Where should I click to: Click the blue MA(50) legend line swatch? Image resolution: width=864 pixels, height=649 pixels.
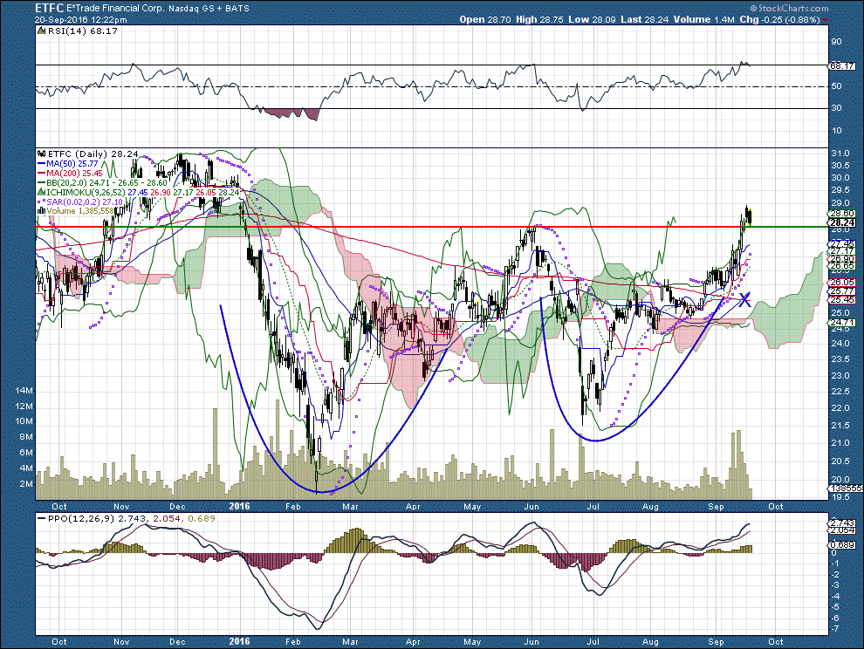41,164
